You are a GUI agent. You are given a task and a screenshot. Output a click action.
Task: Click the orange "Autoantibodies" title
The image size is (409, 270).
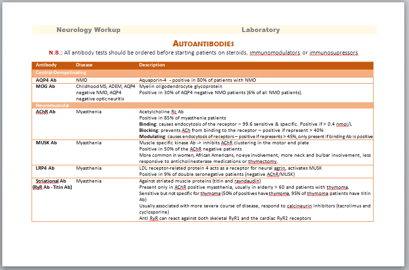point(203,43)
